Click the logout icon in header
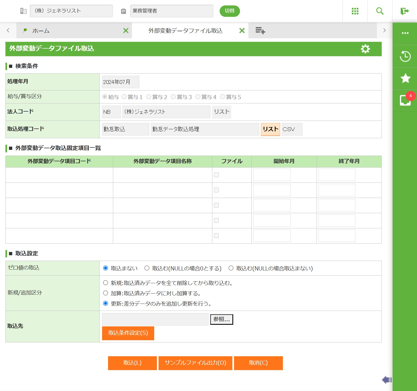This screenshot has width=417, height=391. pos(405,11)
